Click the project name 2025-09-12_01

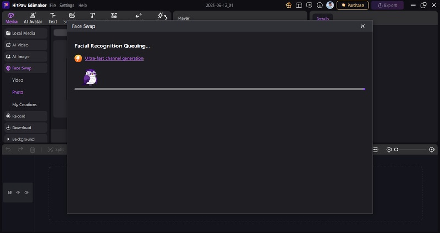219,5
